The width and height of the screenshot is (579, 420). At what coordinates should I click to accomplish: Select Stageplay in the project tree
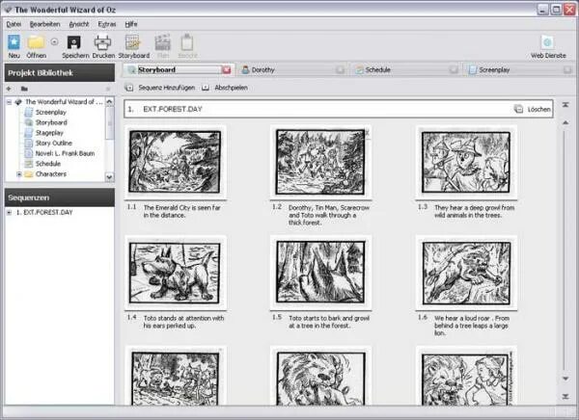[49, 133]
